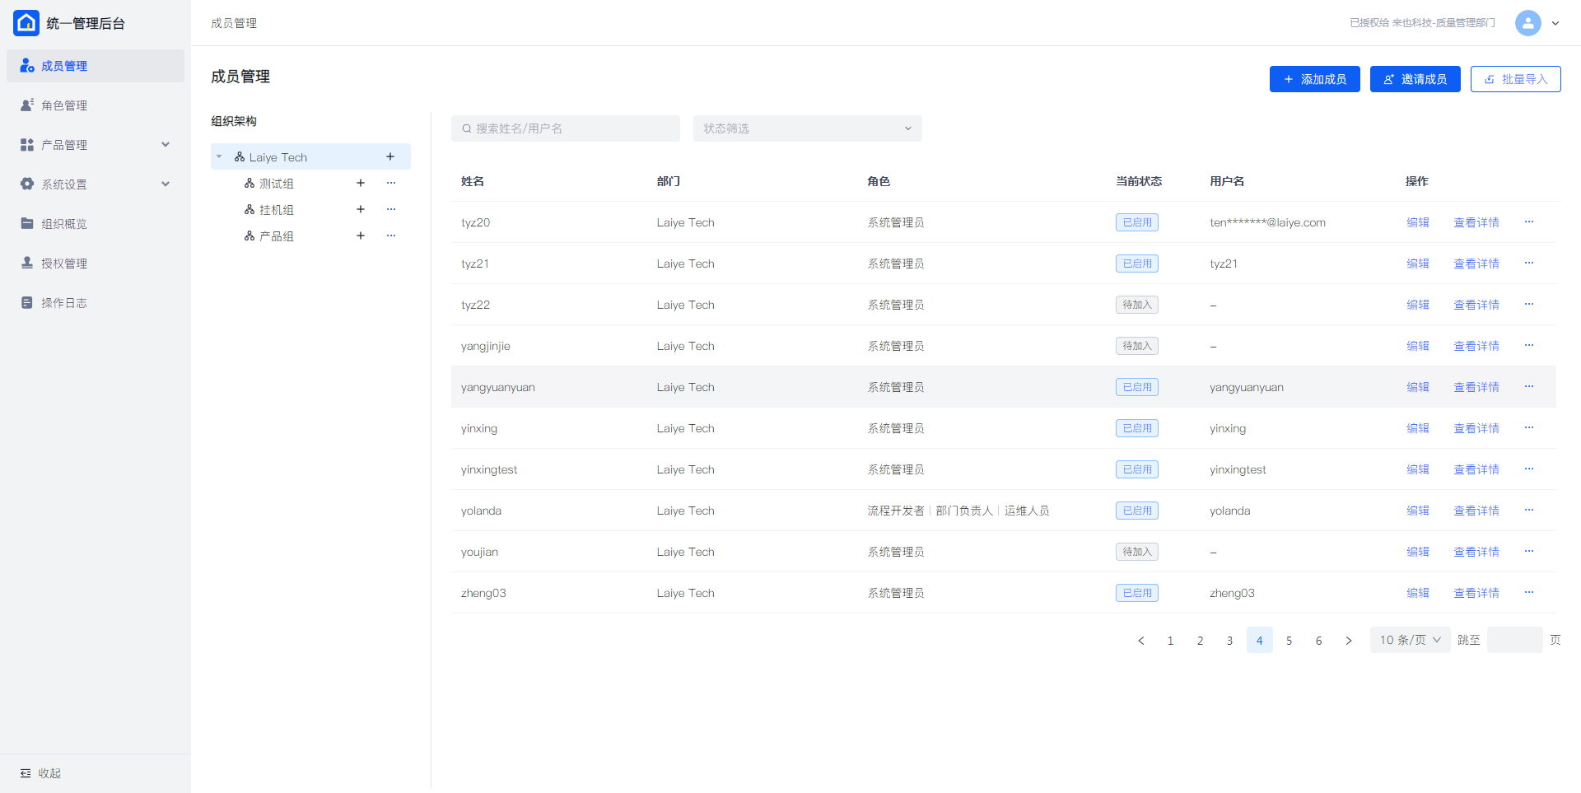Add a sub-department under 产品组 via plus icon
The image size is (1581, 793).
361,236
